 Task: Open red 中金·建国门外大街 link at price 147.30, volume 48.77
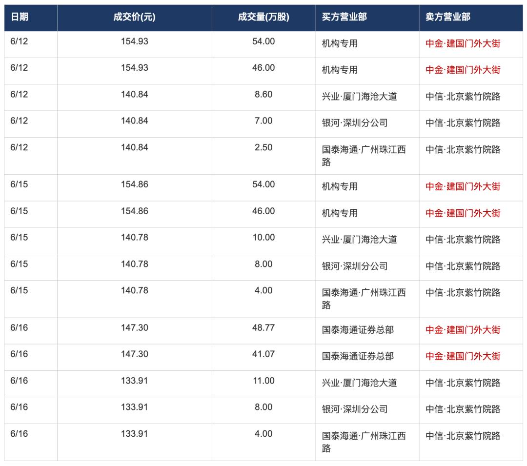(x=463, y=330)
